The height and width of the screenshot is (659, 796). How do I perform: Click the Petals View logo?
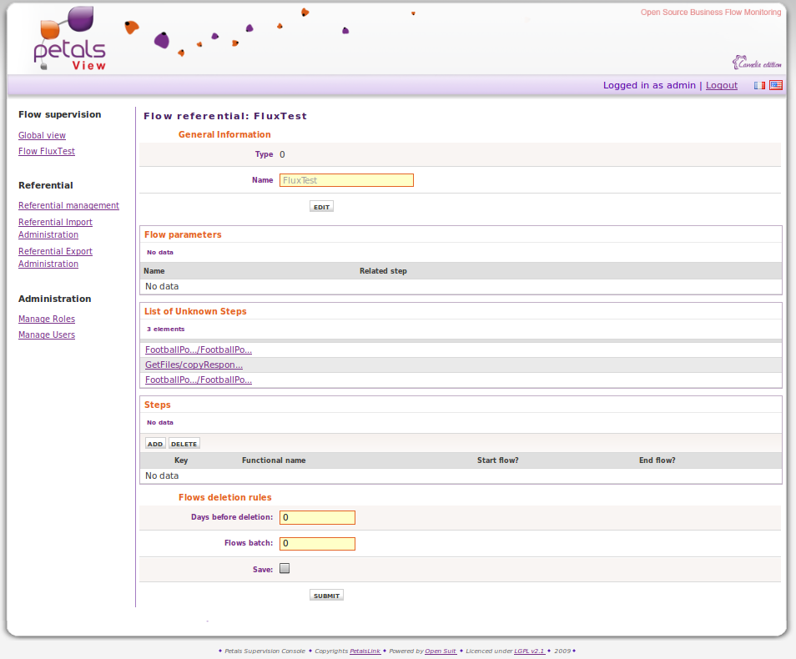click(69, 42)
